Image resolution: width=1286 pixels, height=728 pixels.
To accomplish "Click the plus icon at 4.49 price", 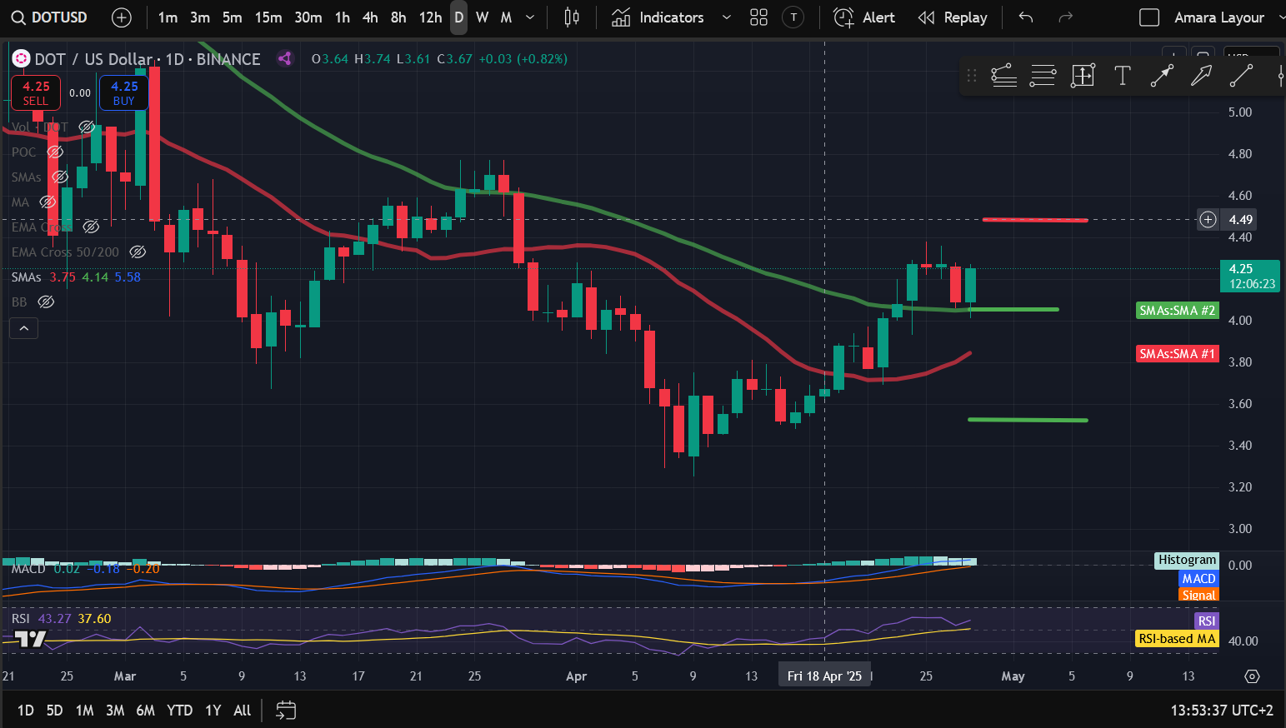I will 1208,220.
